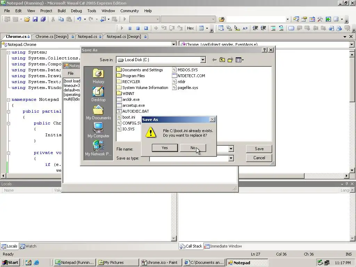Switch to Notepad.cs [Design] tab
Image resolution: width=356 pixels, height=267 pixels.
124,37
